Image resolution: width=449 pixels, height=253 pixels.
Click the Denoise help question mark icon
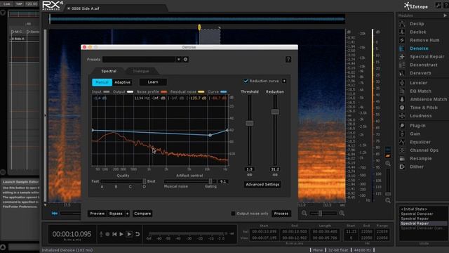(288, 59)
